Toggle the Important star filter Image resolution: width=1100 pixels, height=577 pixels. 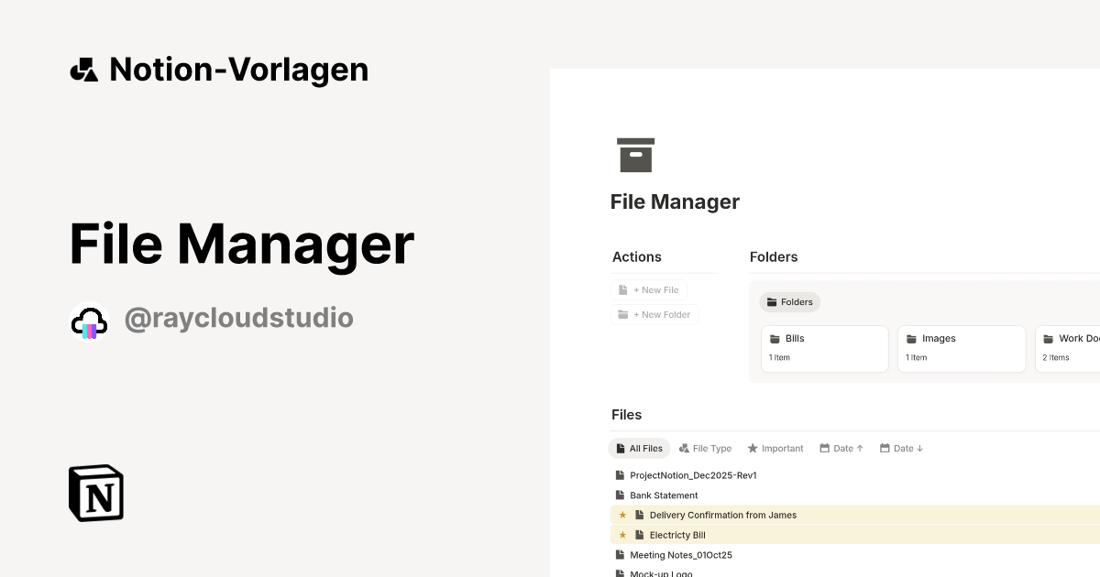coord(775,448)
